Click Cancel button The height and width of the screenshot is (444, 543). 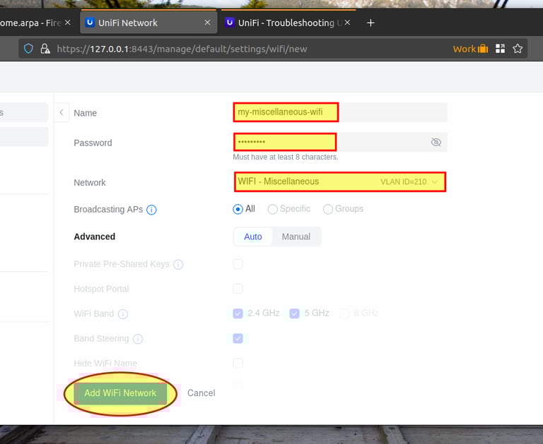click(x=202, y=393)
